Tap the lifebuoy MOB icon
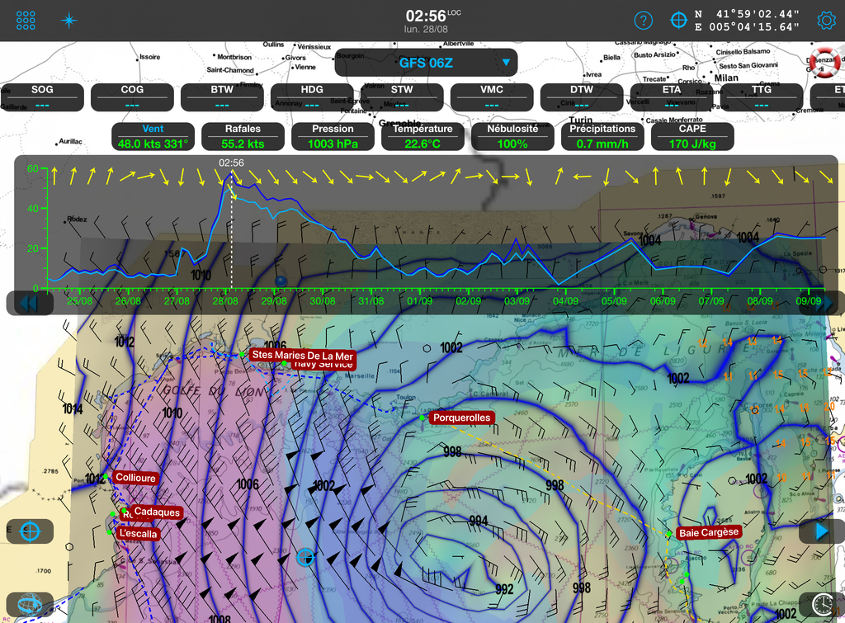 824,62
